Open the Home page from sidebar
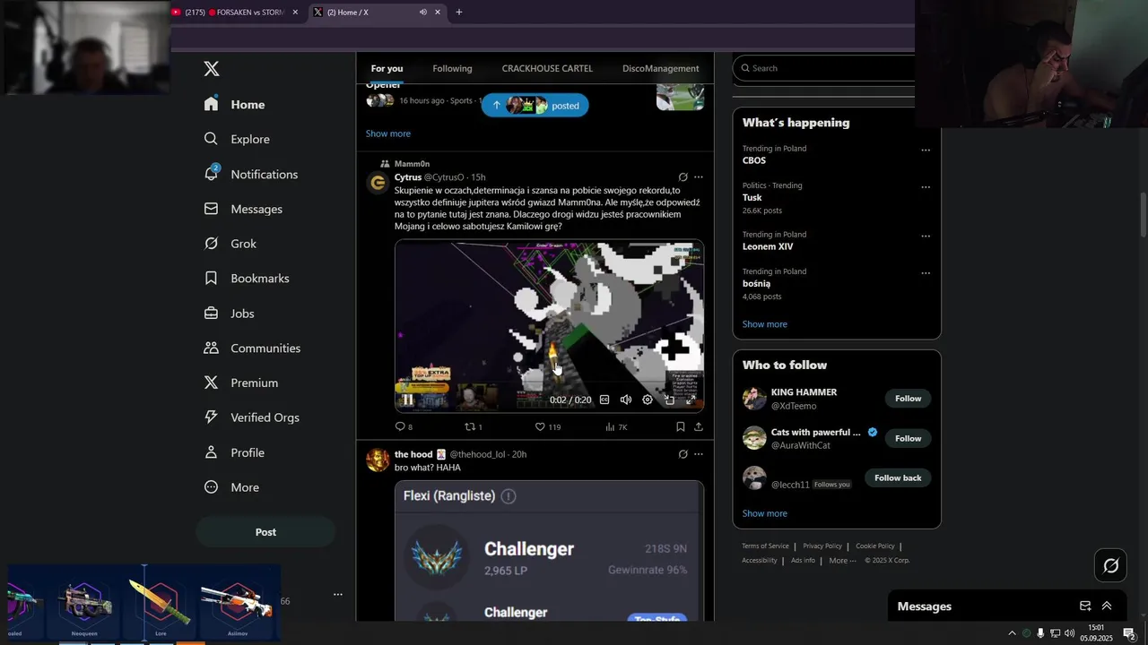The width and height of the screenshot is (1148, 645). click(235, 104)
